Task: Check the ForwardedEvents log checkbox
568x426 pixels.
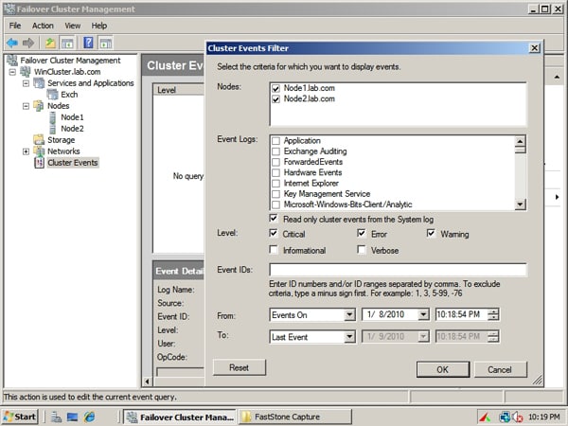Action: [275, 162]
